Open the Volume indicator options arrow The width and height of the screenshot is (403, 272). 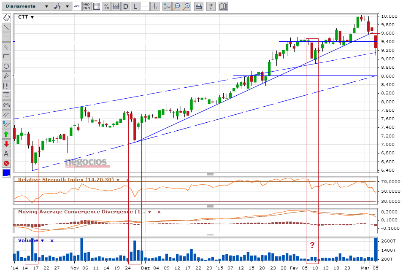42,241
